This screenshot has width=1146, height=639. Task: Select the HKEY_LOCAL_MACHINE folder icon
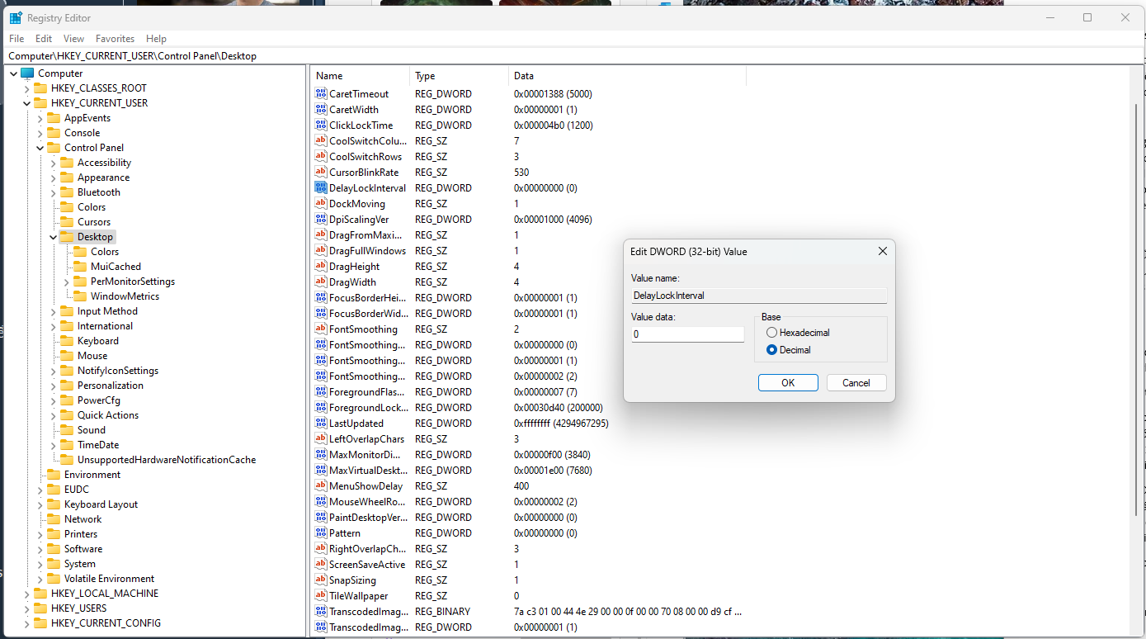tap(40, 594)
